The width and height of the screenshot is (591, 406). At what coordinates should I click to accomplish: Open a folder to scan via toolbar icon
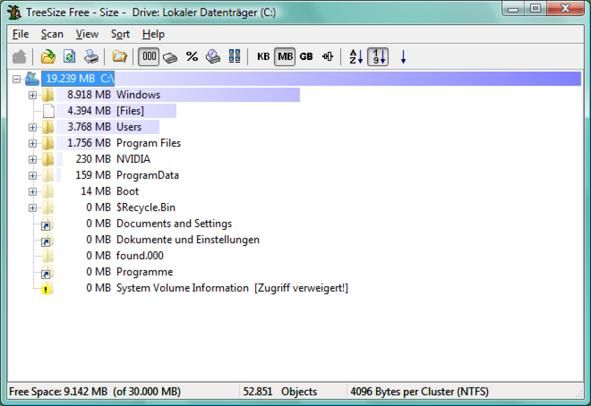(x=48, y=57)
